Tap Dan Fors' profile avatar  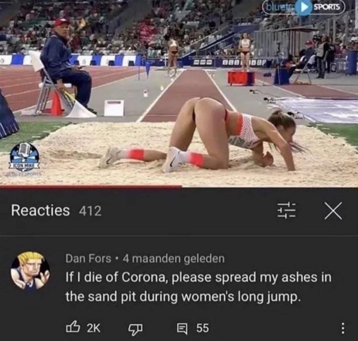click(x=30, y=271)
